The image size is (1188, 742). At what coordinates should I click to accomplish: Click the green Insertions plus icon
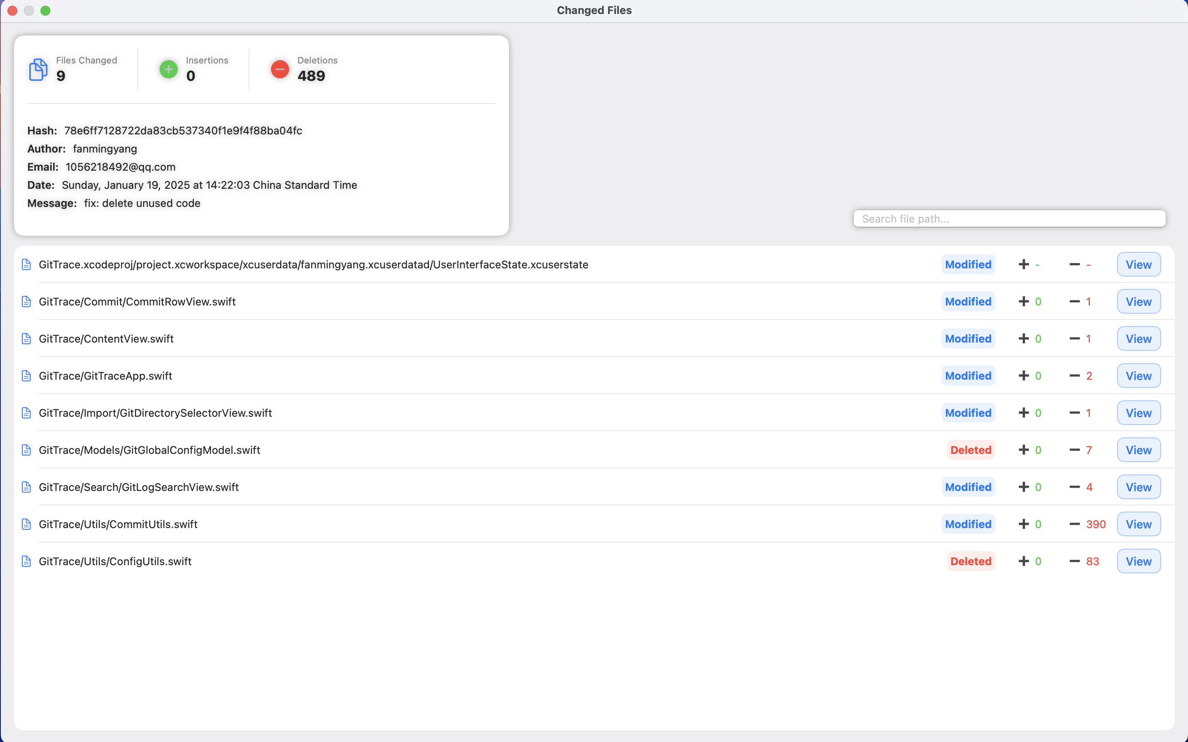point(168,69)
